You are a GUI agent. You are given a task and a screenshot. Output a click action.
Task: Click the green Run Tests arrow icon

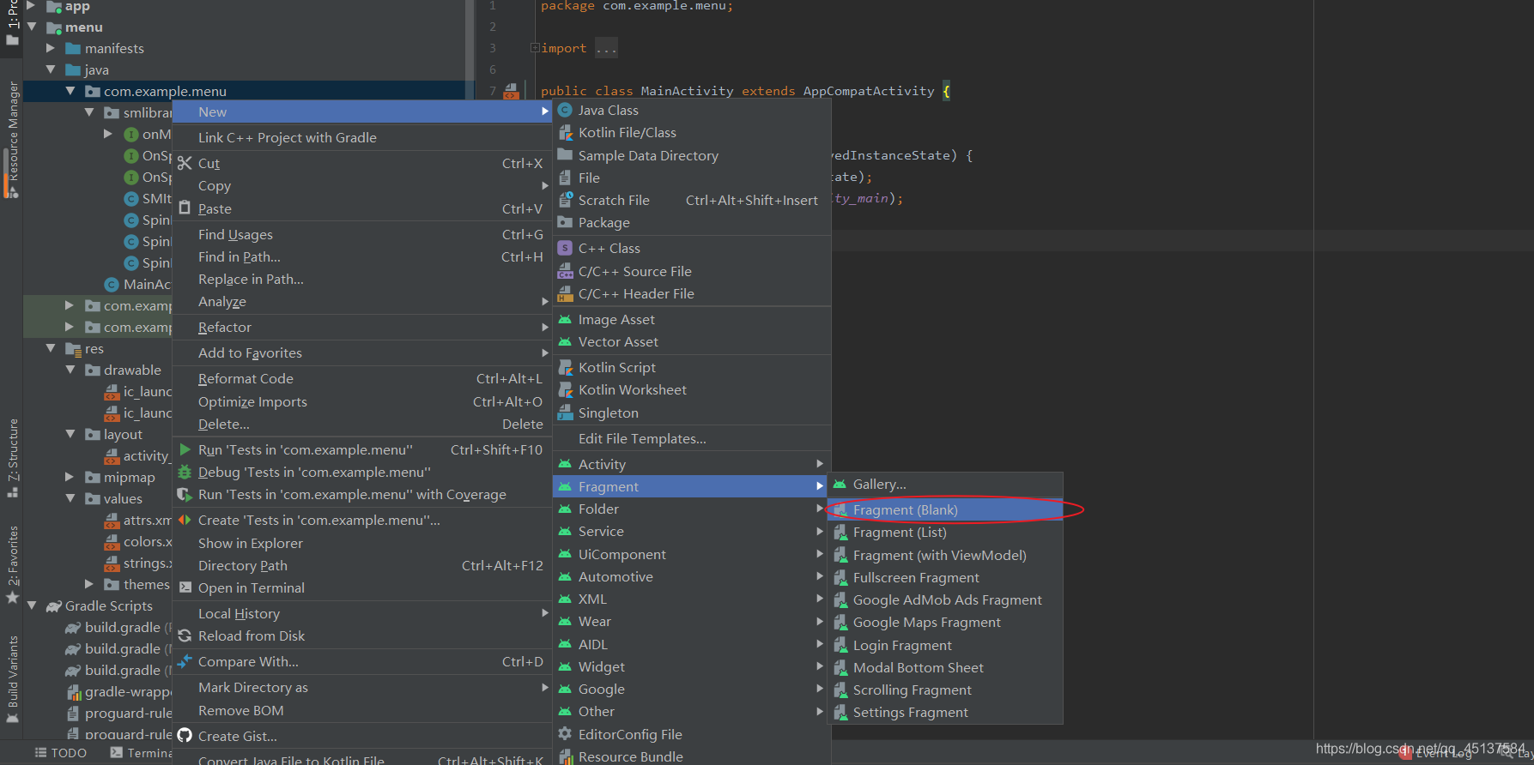(185, 449)
